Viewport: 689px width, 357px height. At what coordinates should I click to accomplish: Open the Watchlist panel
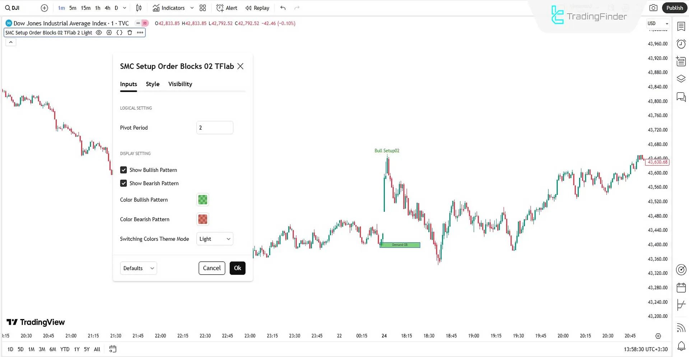point(681,26)
